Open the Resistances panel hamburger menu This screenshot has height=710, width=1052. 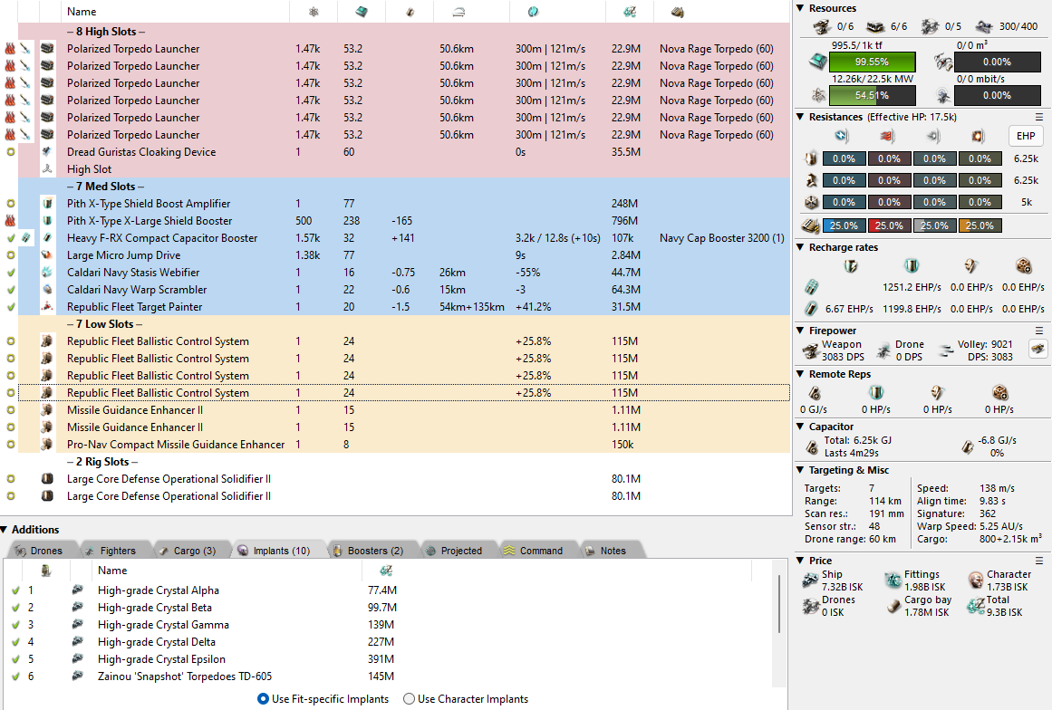point(1039,117)
